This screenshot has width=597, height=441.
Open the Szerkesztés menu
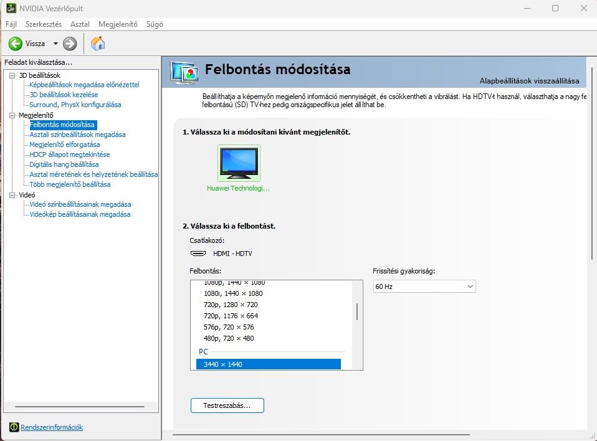point(44,24)
